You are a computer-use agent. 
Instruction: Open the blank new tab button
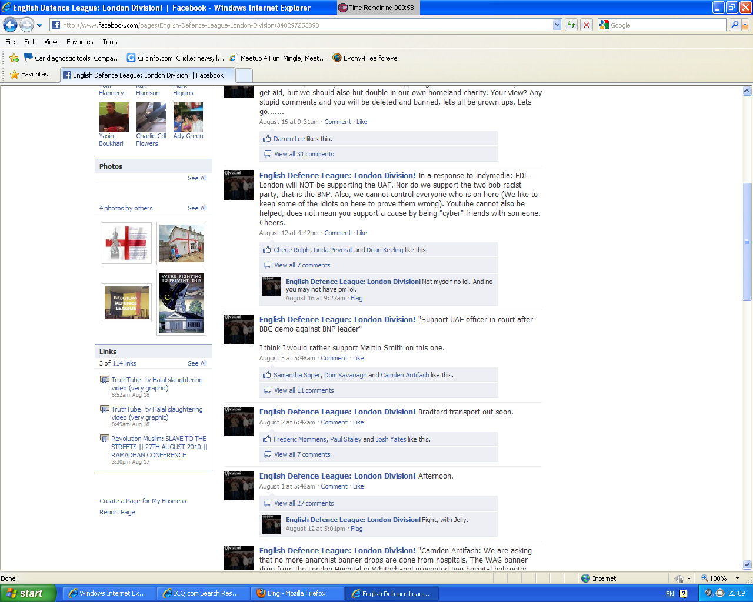244,75
